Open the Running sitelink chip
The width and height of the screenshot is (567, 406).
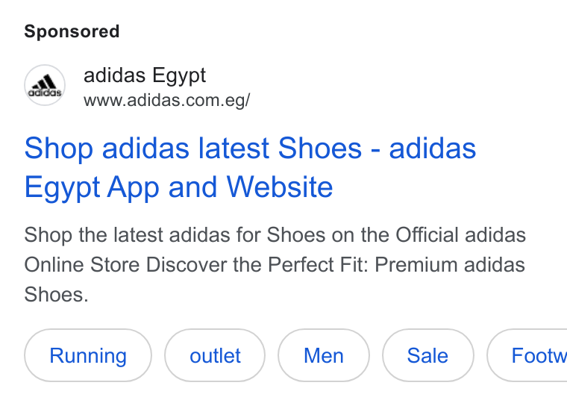pyautogui.click(x=88, y=355)
